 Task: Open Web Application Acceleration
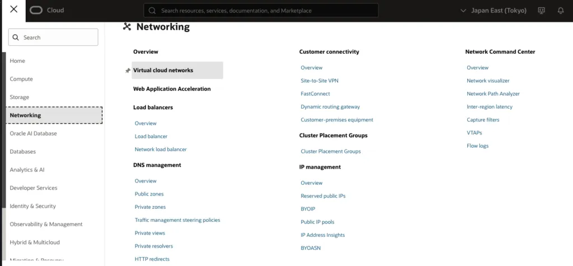(172, 89)
